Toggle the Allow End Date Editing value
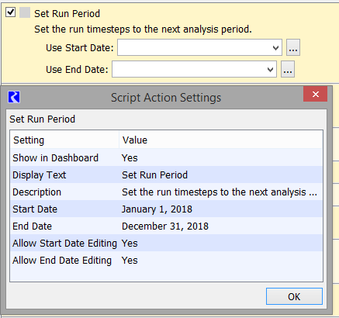Viewport: 339px width, 318px height. (130, 260)
